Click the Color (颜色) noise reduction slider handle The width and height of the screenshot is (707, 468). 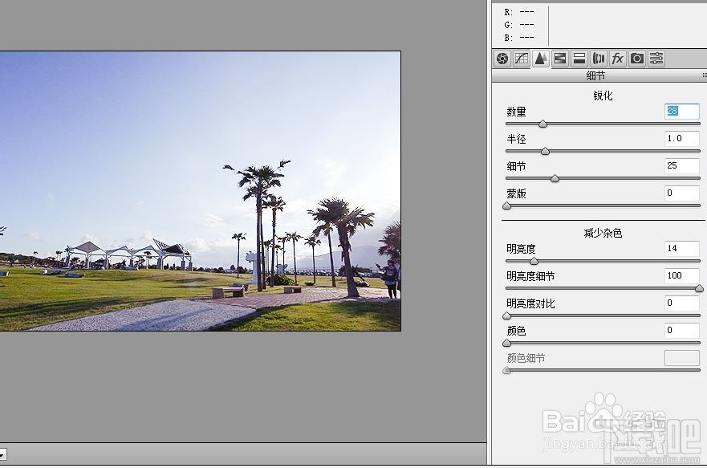click(x=505, y=343)
